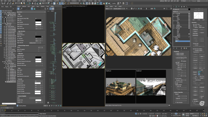Image resolution: width=208 pixels, height=117 pixels.
Task: Start the render with the play icon
Action: pyautogui.click(x=164, y=9)
